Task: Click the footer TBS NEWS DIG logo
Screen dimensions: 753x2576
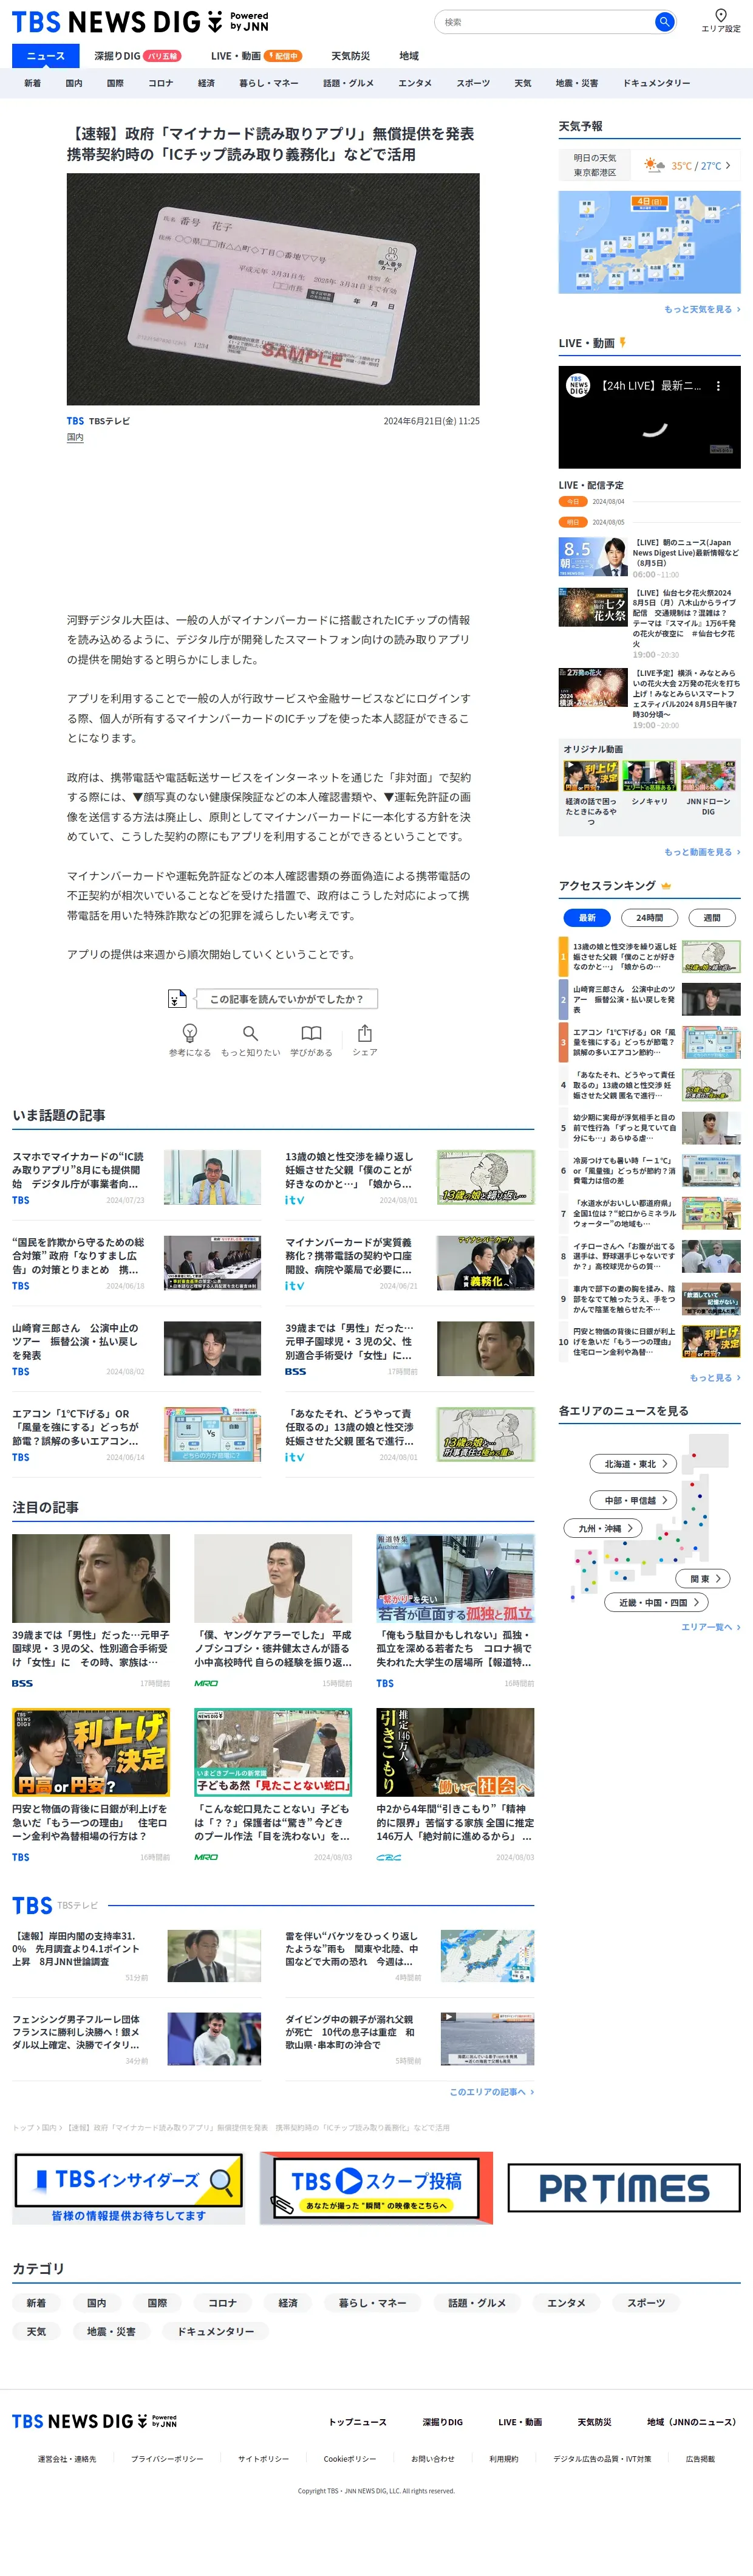Action: [94, 2421]
